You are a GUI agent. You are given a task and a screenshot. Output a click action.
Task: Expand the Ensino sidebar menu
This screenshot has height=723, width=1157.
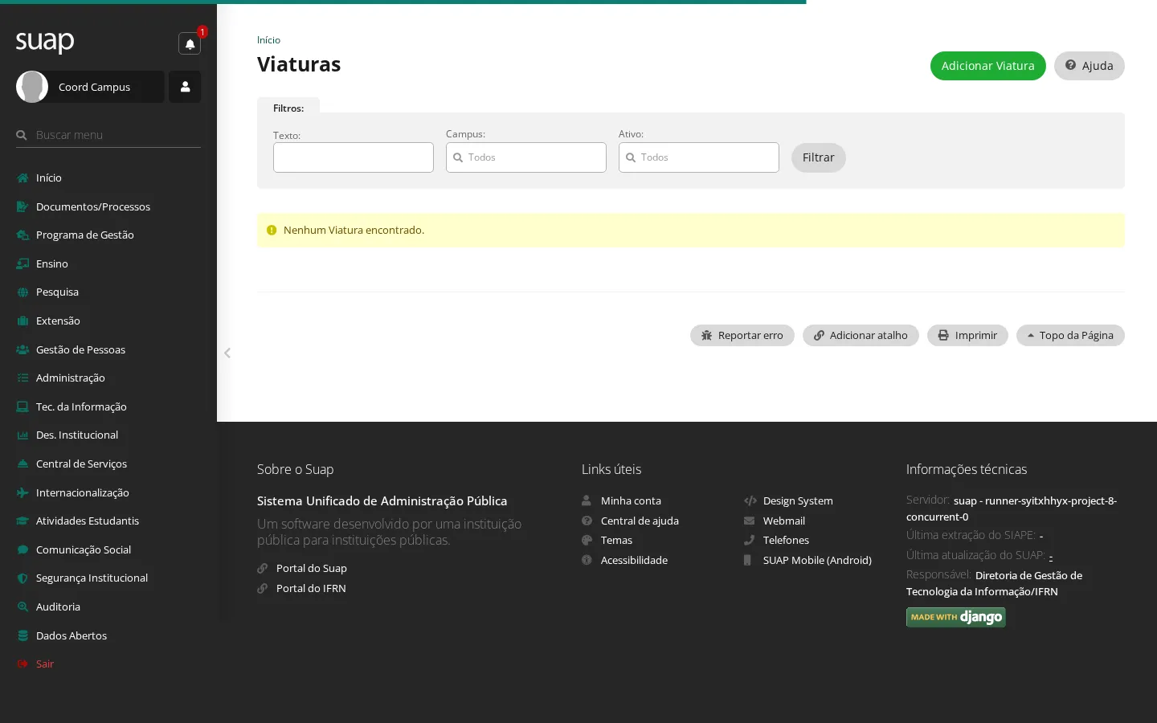point(108,263)
